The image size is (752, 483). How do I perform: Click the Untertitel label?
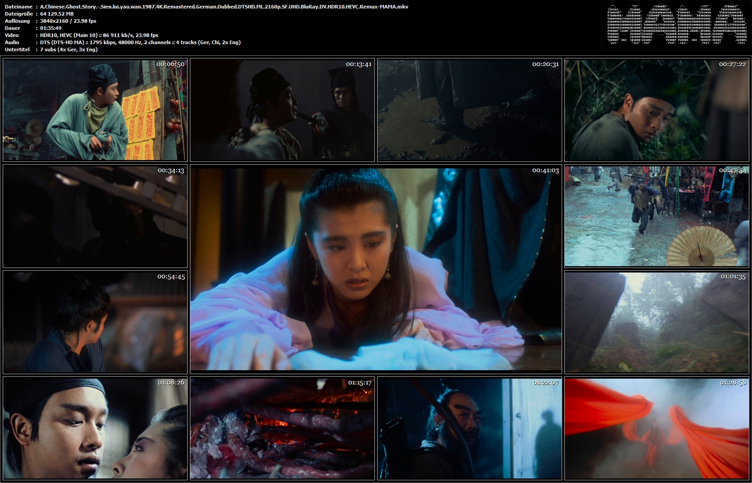pyautogui.click(x=17, y=50)
